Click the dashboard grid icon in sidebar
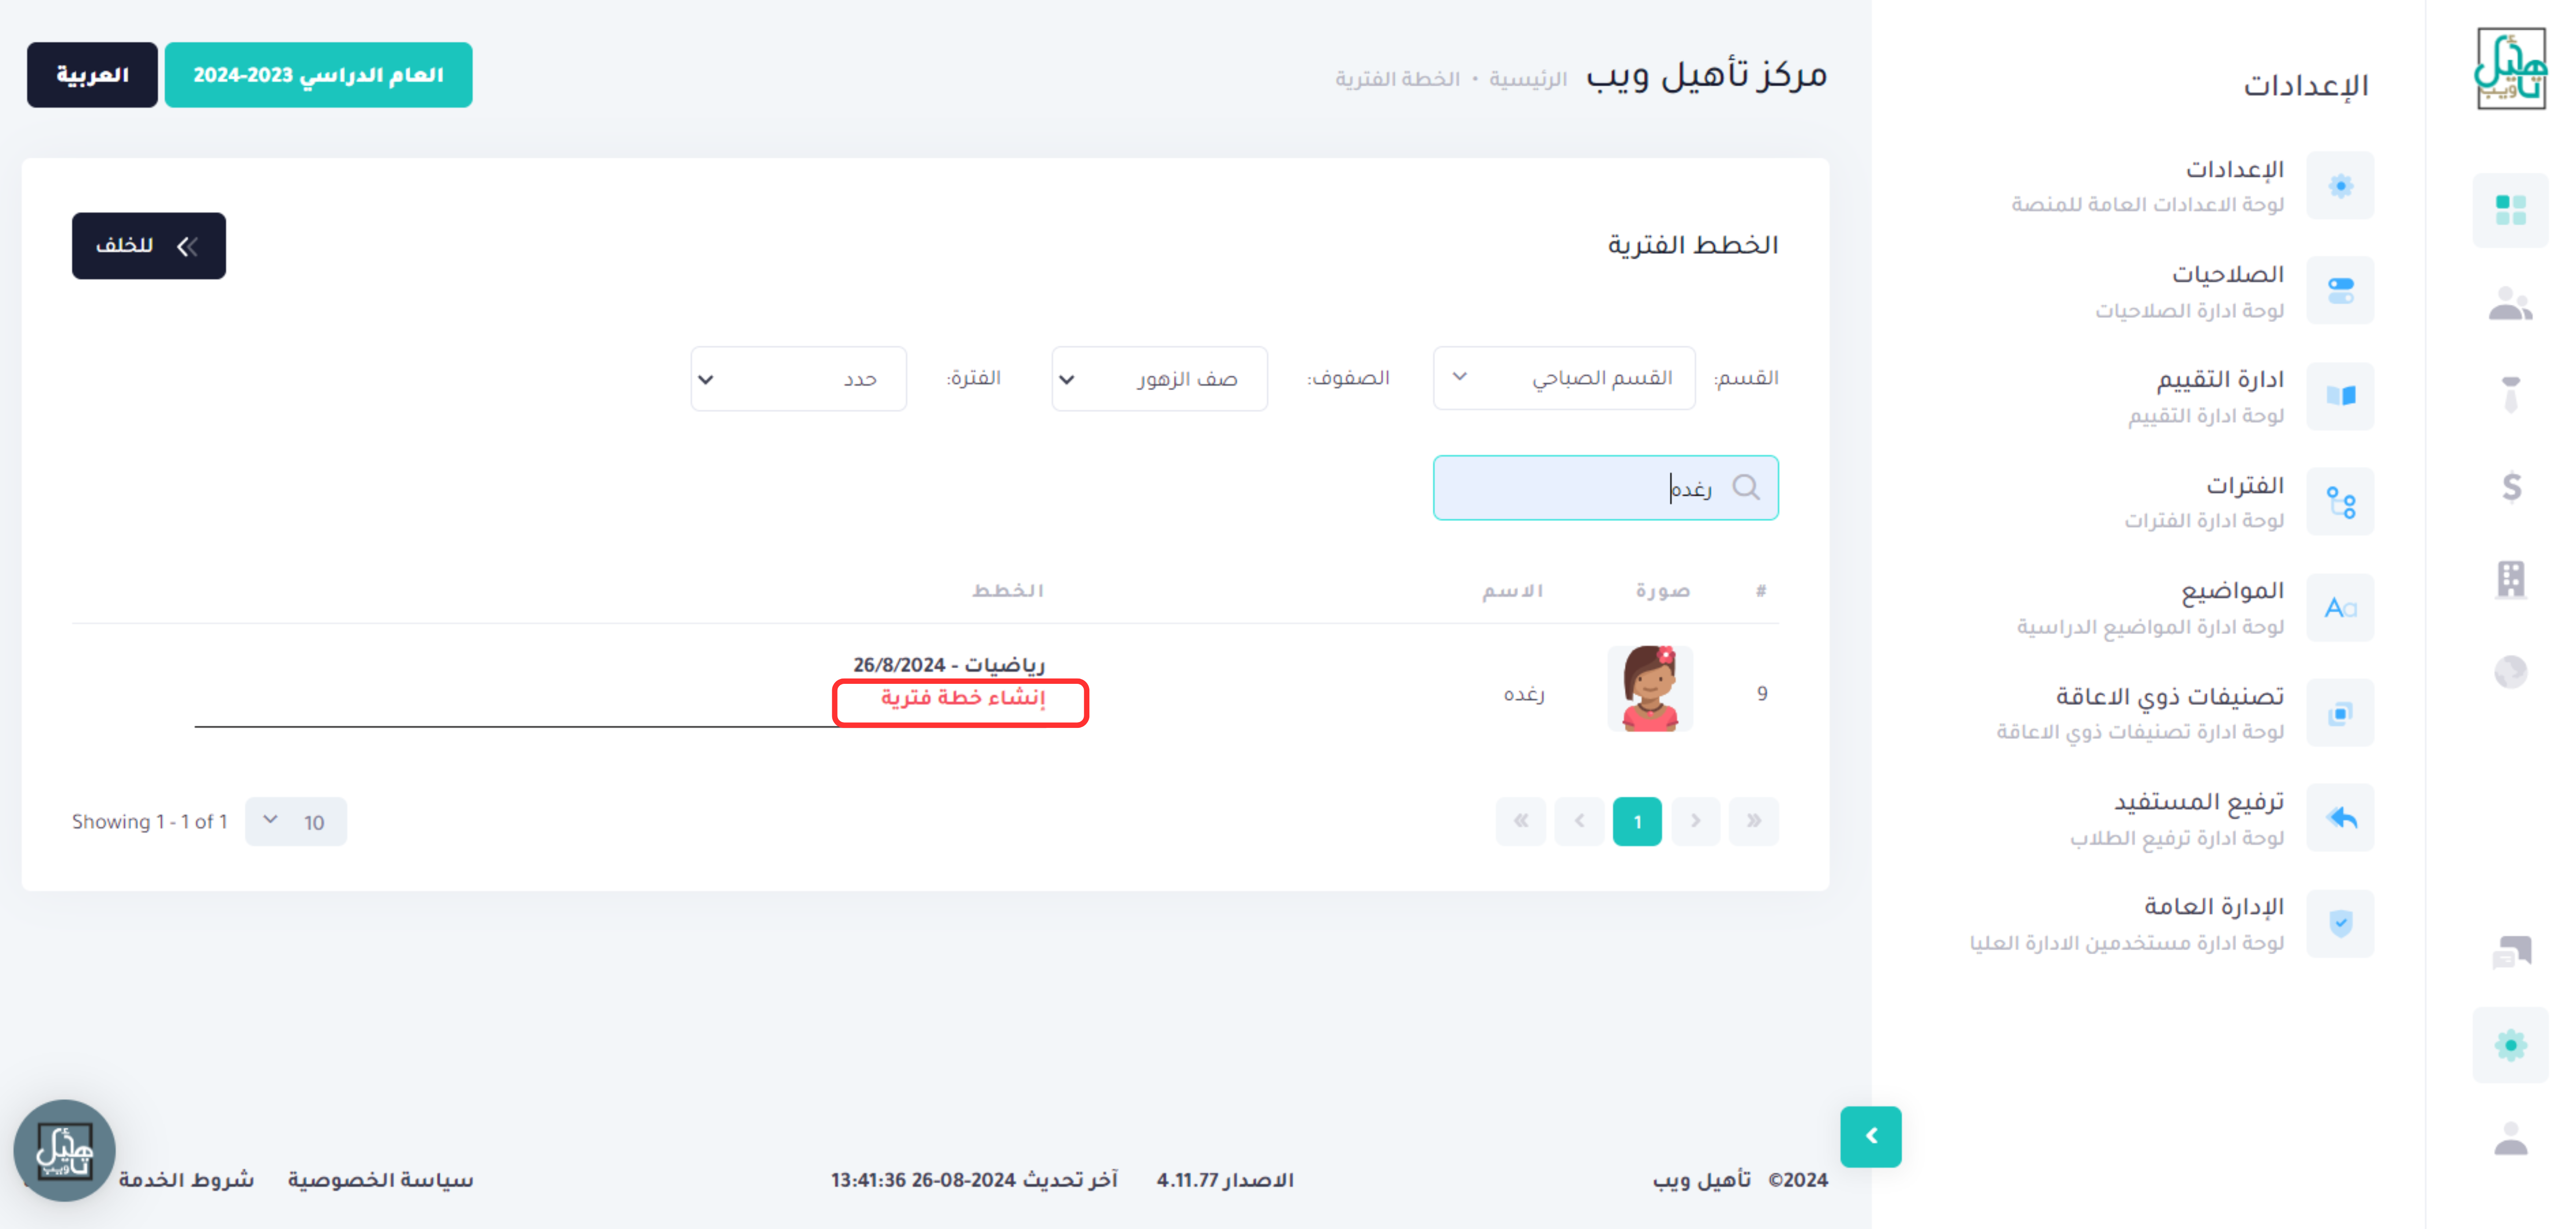2576x1229 pixels. coord(2510,210)
